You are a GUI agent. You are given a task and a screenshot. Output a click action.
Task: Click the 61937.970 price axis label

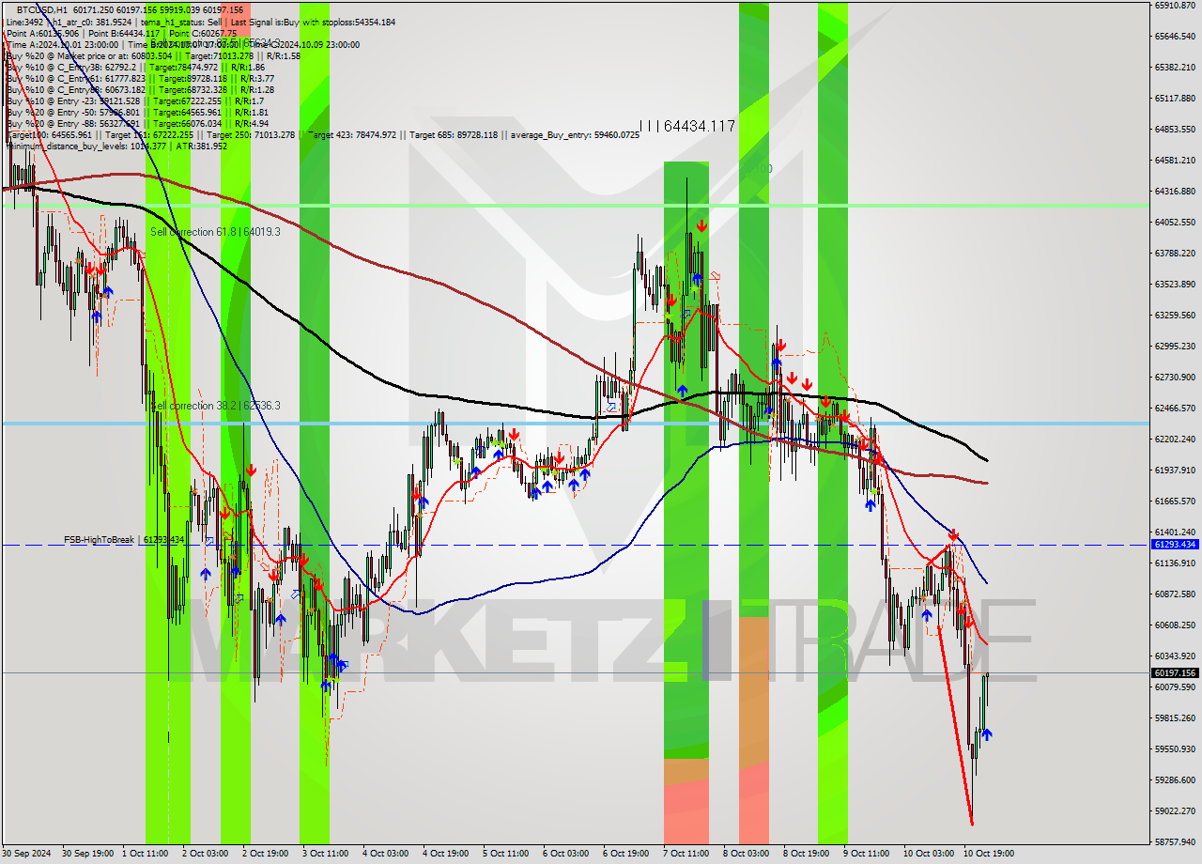[1175, 470]
